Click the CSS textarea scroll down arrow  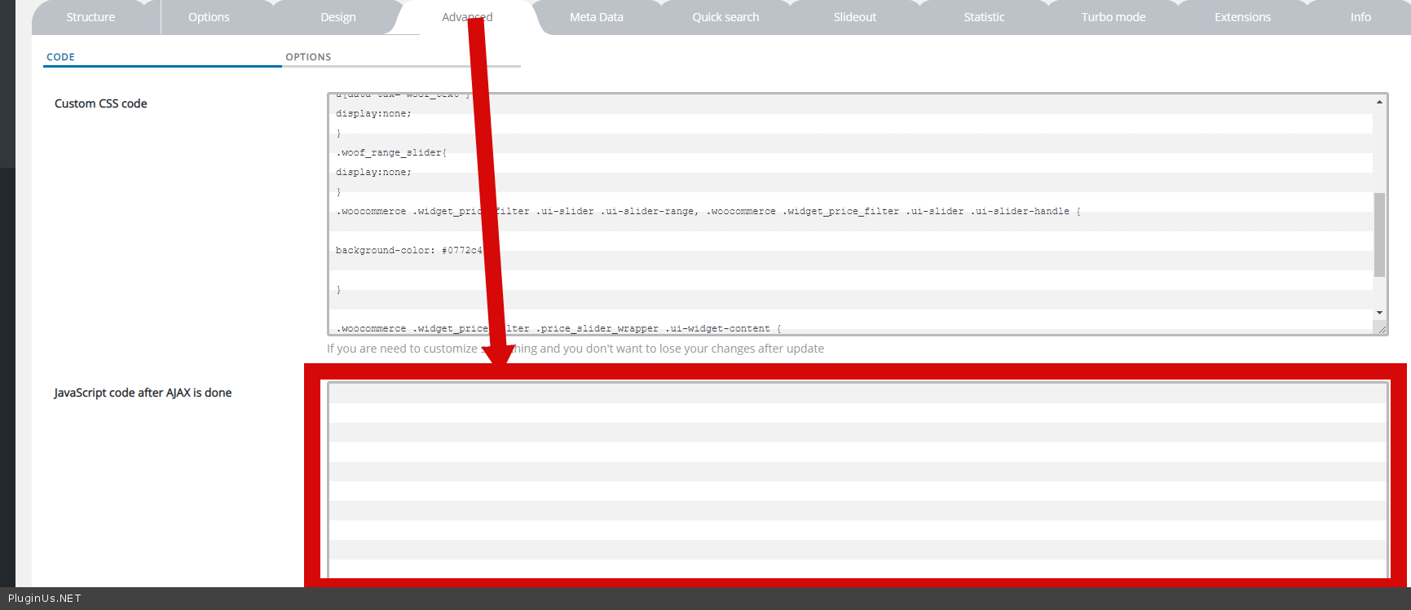tap(1379, 313)
